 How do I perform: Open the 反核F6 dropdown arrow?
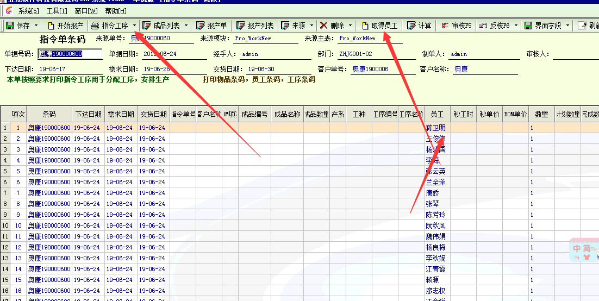tap(516, 26)
